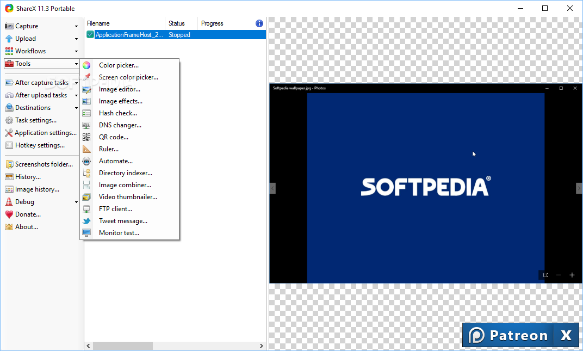Click the Debug traffic cone icon
Viewport: 583px width, 351px height.
pos(9,202)
